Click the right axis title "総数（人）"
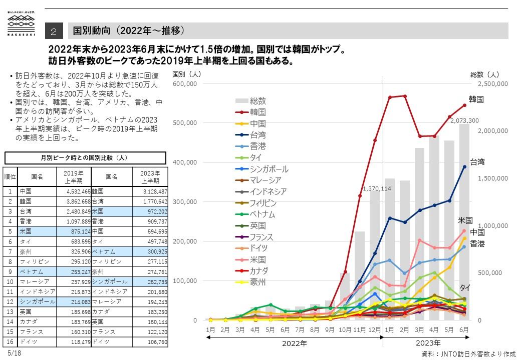Screen dimensions: 521x360 tap(485, 75)
